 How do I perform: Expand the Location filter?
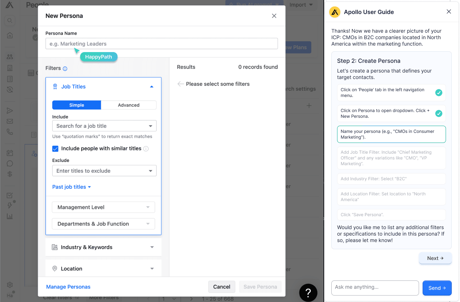click(103, 269)
